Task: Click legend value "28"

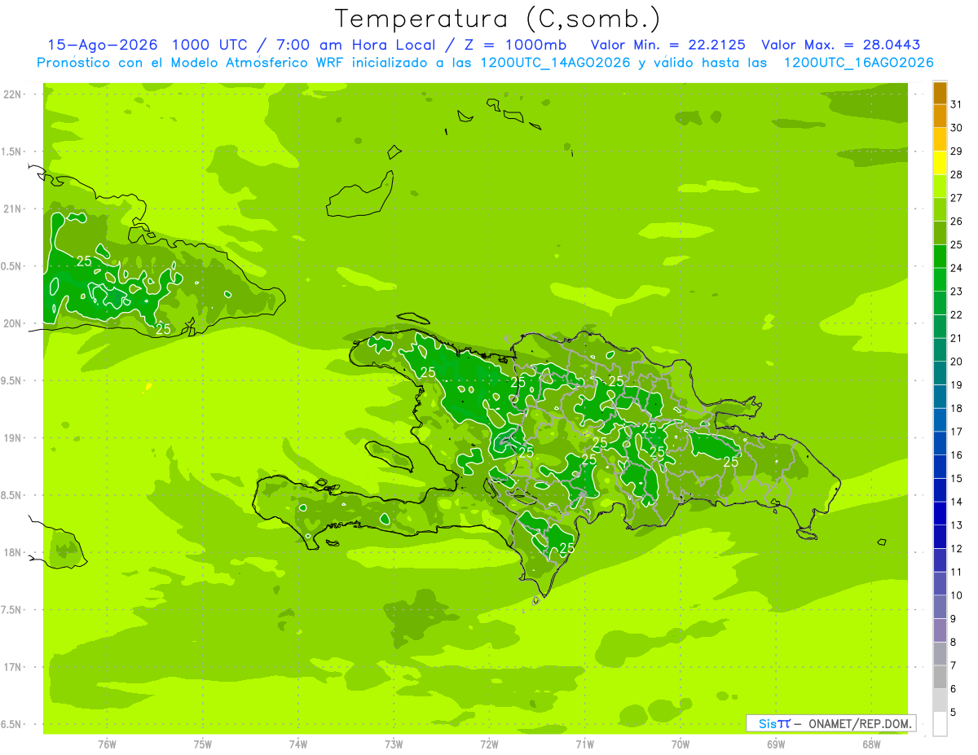Action: coord(956,174)
